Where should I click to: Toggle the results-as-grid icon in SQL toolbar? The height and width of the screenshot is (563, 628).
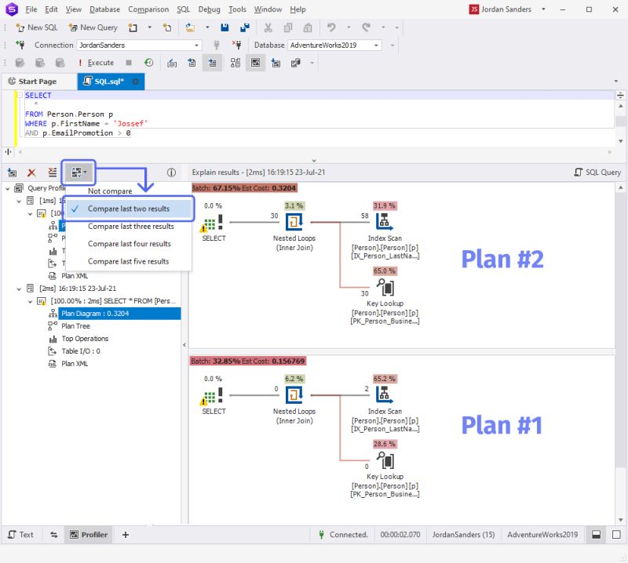point(212,63)
